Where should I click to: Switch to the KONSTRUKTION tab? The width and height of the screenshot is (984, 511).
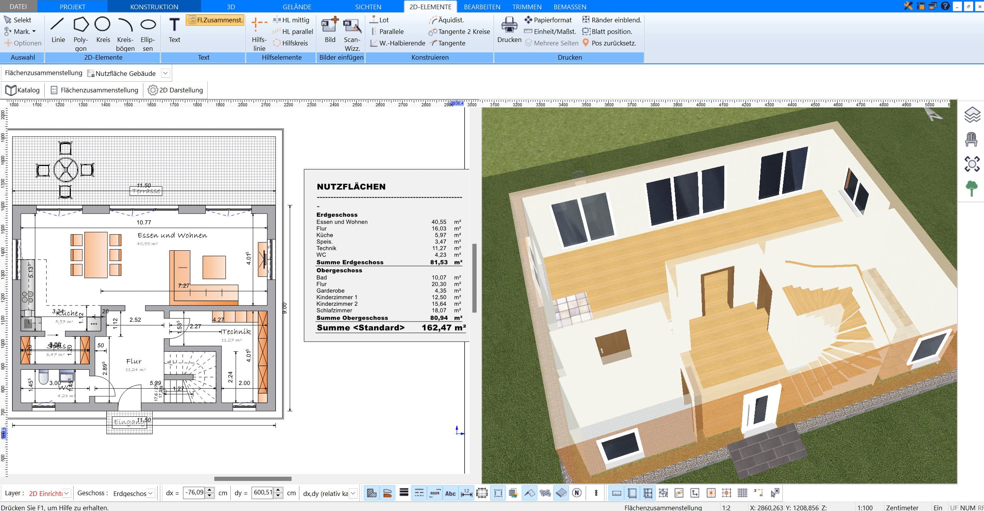[154, 7]
